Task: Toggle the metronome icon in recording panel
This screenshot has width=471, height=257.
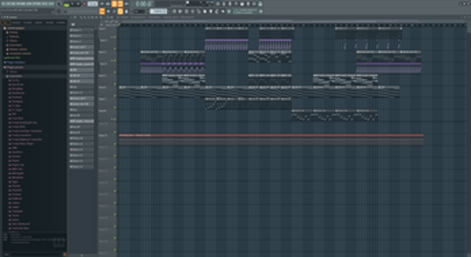Action: pyautogui.click(x=102, y=4)
